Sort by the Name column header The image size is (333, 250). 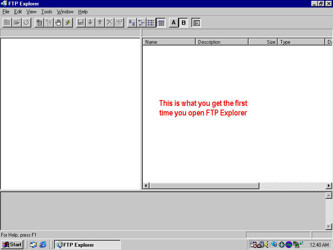pos(169,42)
